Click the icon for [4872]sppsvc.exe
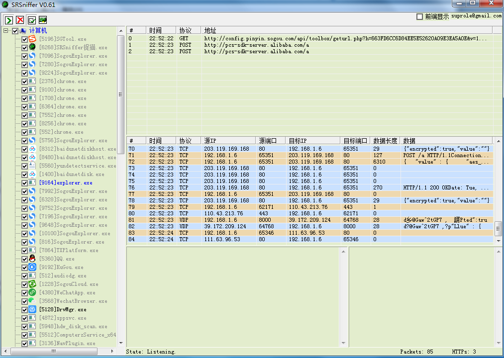Viewport: 504px width, 358px height. coord(32,318)
